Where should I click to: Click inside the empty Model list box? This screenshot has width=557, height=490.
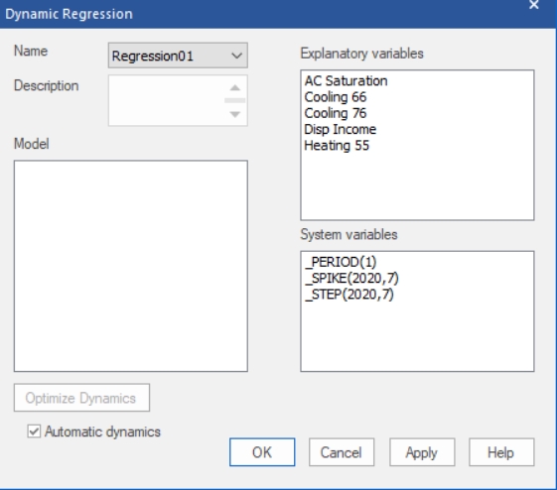point(131,266)
